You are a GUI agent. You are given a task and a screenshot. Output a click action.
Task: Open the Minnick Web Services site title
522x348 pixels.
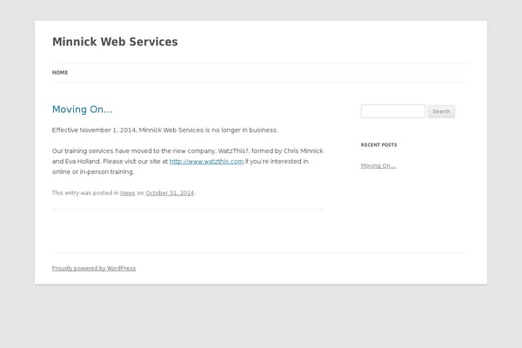115,42
